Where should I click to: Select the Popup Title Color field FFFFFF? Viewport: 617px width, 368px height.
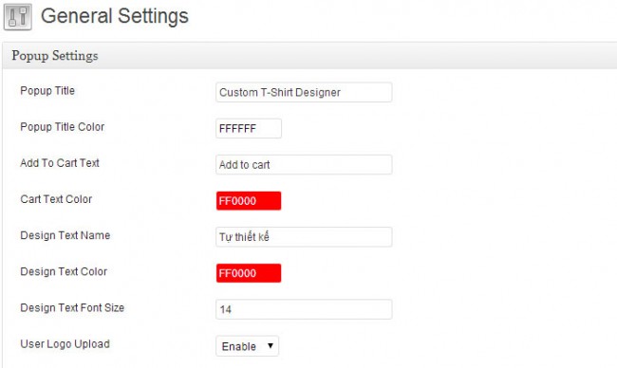click(x=249, y=128)
